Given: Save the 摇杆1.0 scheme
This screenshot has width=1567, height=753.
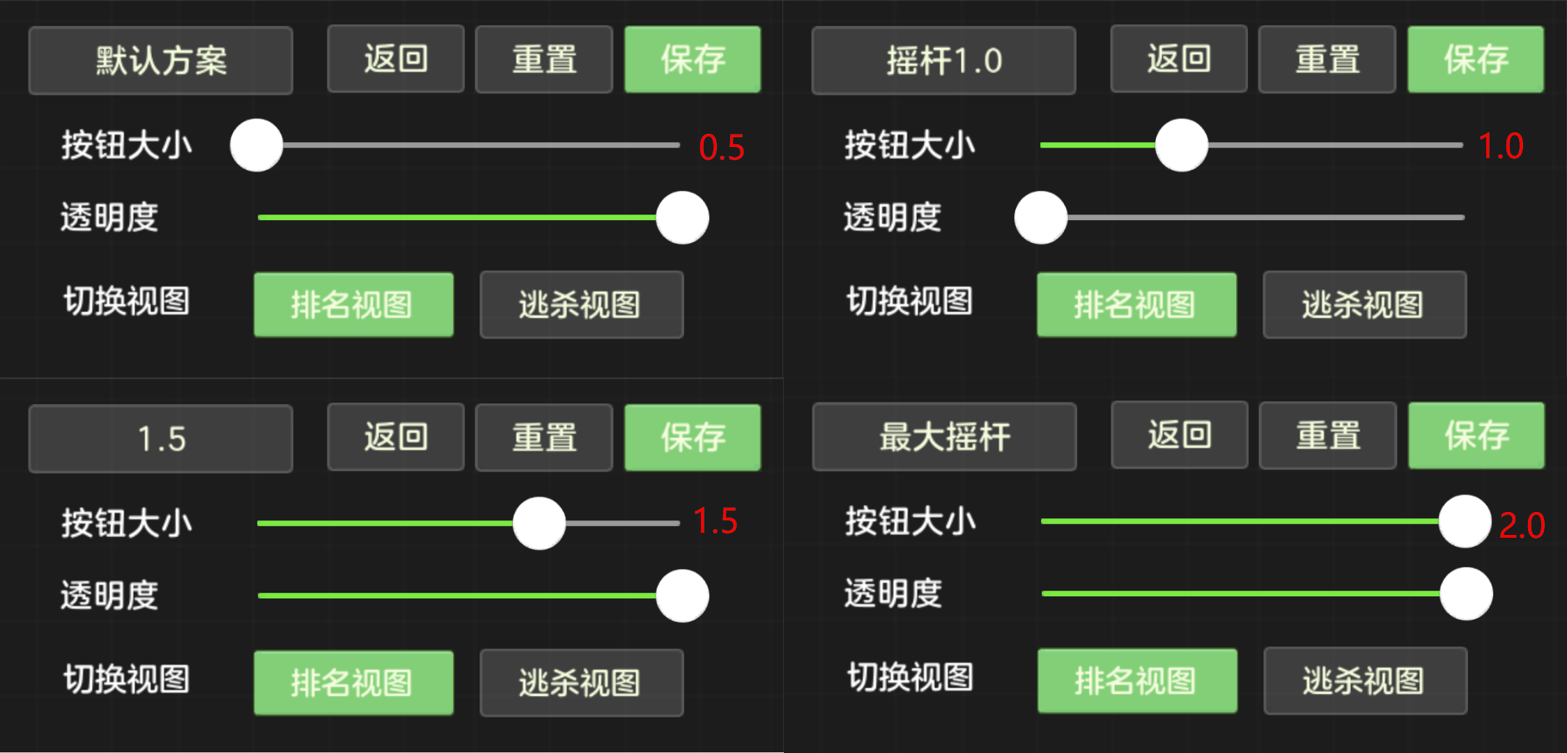Looking at the screenshot, I should pyautogui.click(x=1475, y=60).
